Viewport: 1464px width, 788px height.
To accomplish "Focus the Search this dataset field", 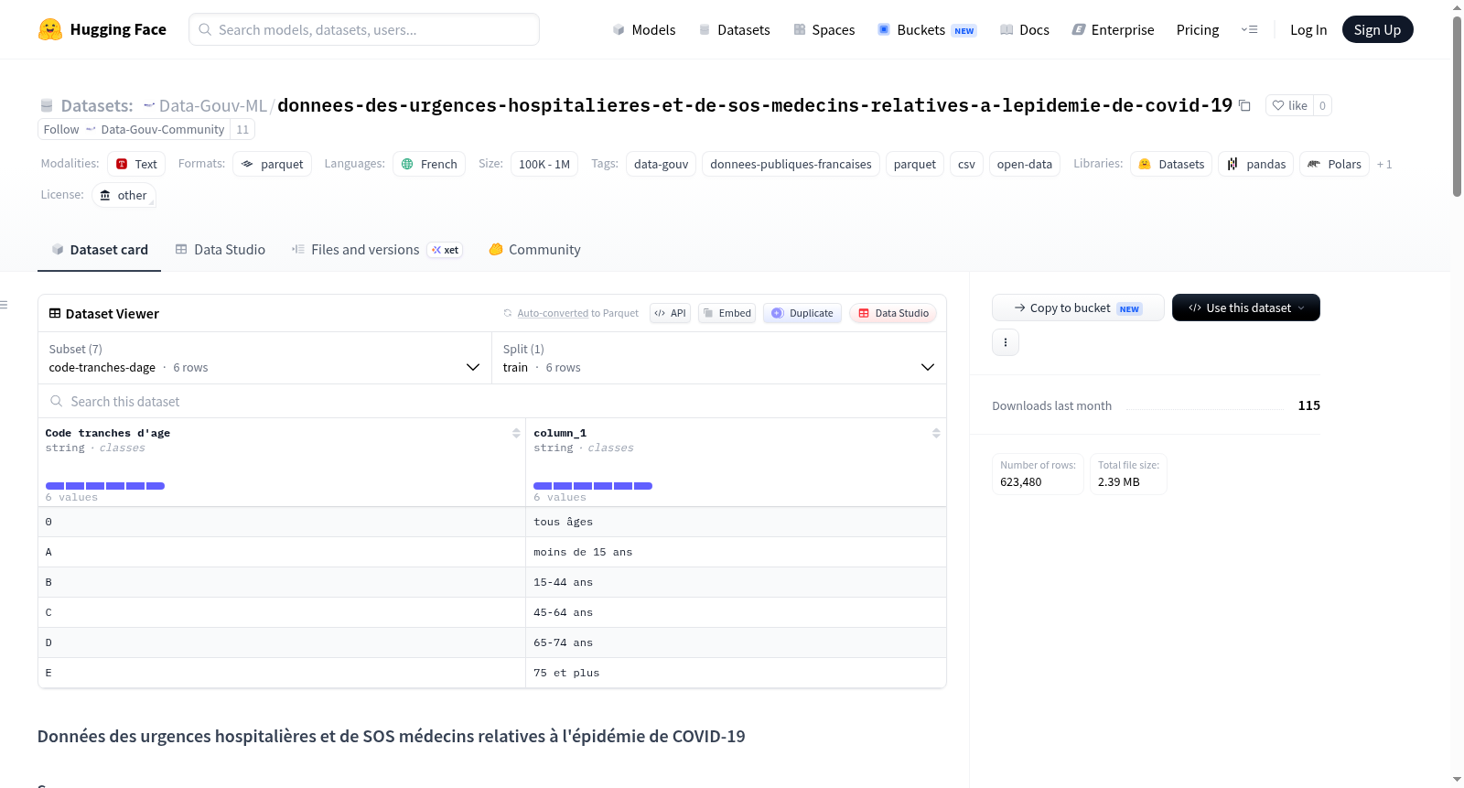I will coord(492,401).
